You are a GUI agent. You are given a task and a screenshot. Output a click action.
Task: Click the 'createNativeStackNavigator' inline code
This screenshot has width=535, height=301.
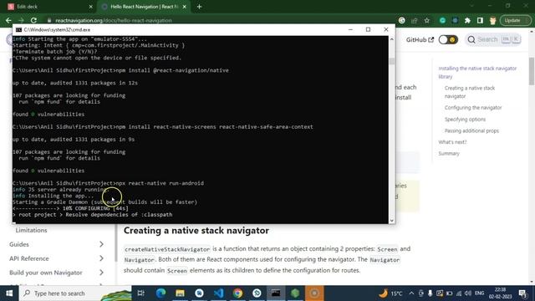pos(167,249)
